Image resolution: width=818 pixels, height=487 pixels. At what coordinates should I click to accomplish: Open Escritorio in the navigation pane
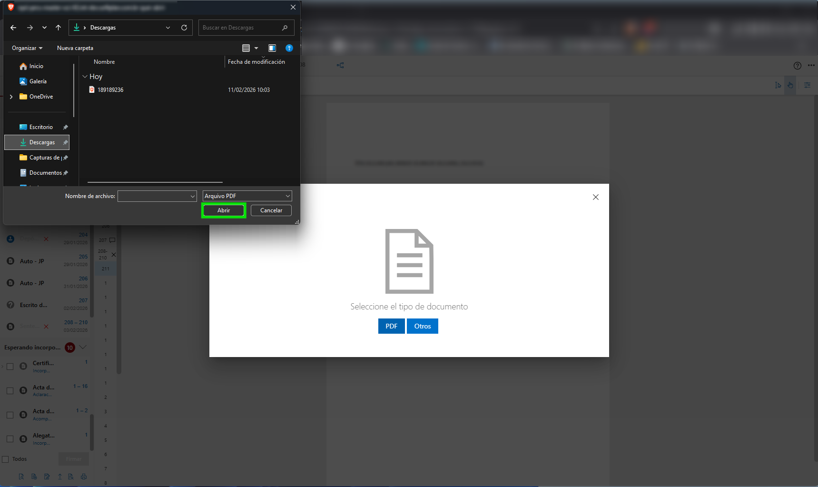41,127
